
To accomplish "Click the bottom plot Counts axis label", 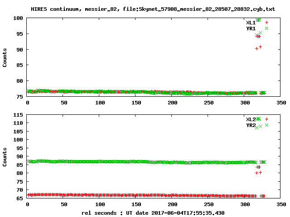I will tap(5, 157).
